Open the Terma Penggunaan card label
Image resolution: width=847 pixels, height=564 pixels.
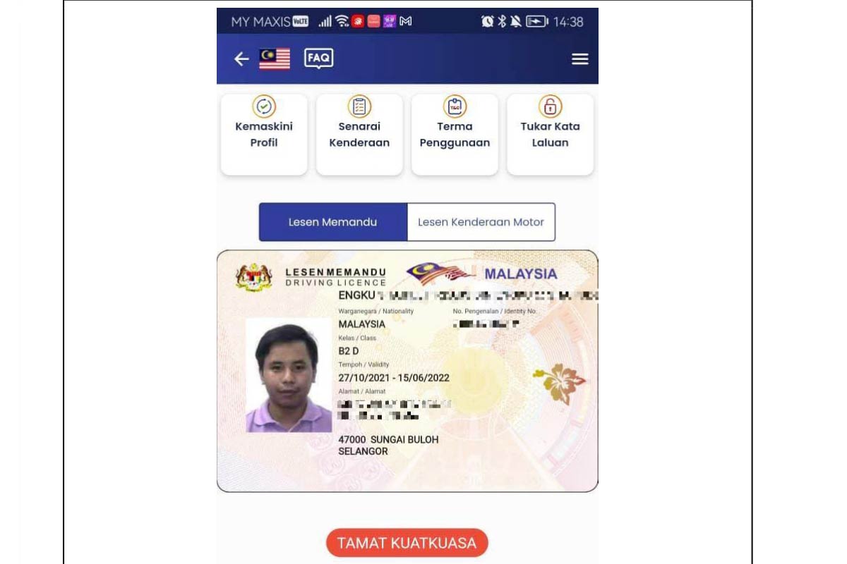tap(455, 135)
